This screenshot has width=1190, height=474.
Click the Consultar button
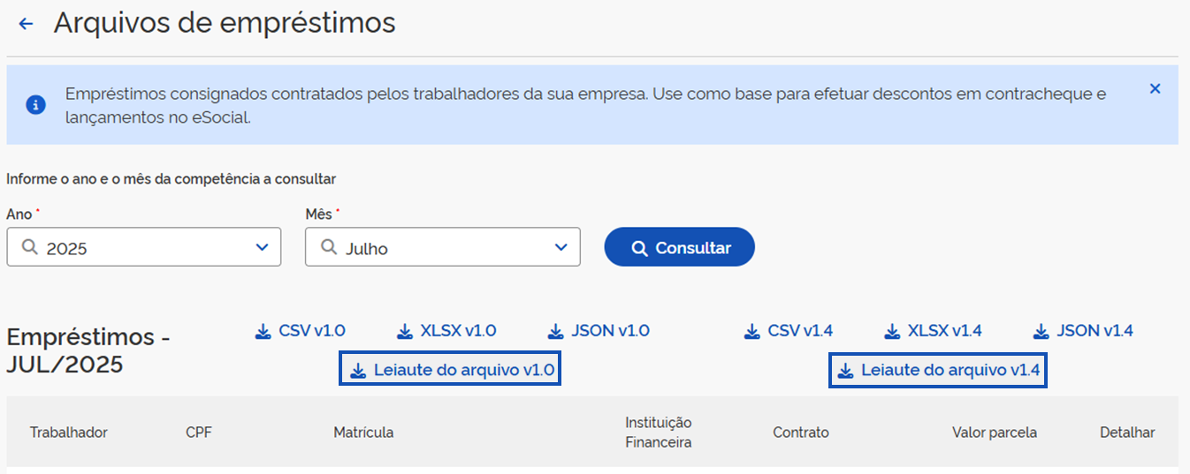coord(679,247)
